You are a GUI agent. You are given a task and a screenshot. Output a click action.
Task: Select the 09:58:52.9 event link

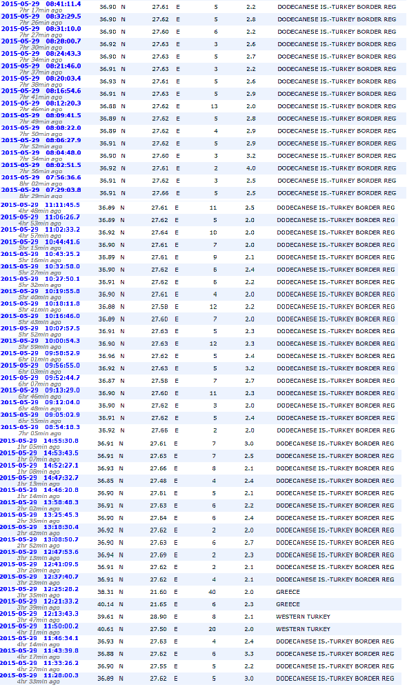(x=40, y=353)
